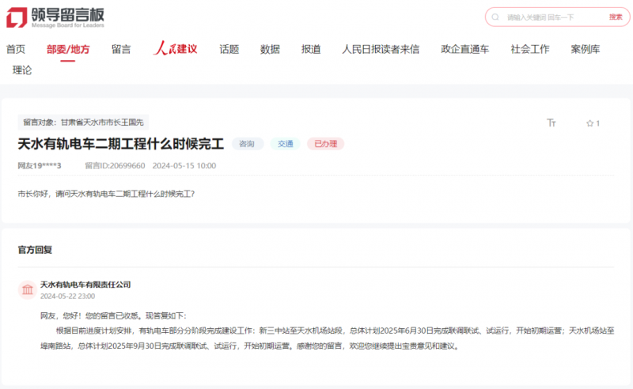This screenshot has width=633, height=389.
Task: Click the 留言对象 recipient label
Action: pos(83,123)
